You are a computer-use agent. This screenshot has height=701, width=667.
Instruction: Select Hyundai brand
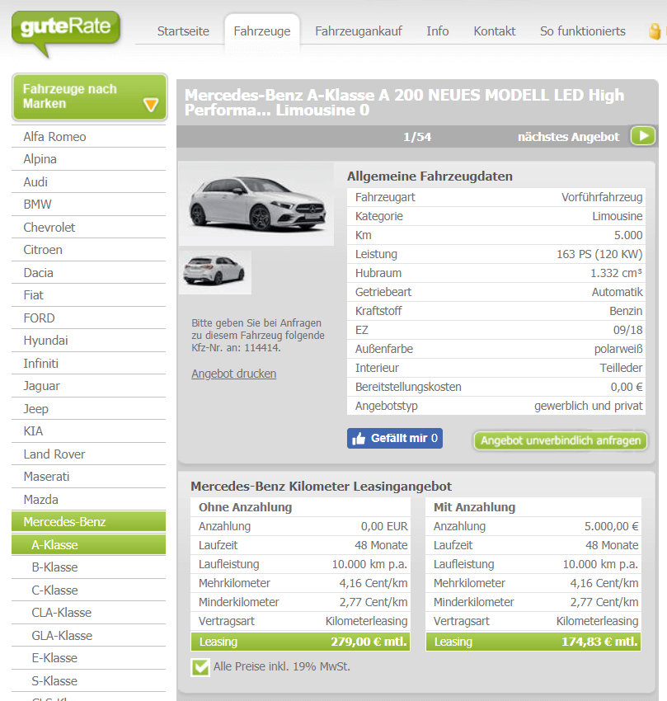point(88,341)
